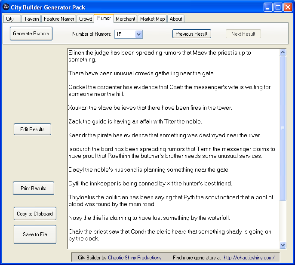Click the 'Thiyloalus the politician' rumor
The width and height of the screenshot is (295, 265).
coord(171,200)
